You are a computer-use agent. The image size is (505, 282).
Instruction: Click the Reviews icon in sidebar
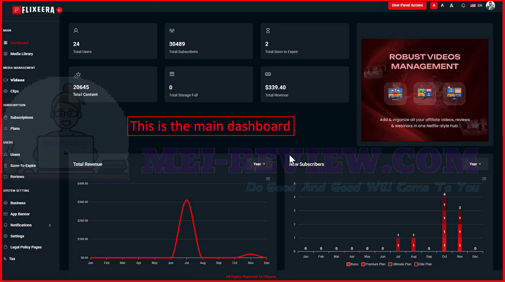5,177
